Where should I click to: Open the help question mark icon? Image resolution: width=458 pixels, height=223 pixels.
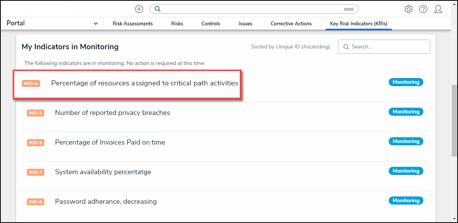pos(423,9)
